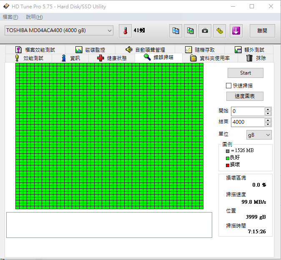Open the 隨機存取 tab
281x260 pixels.
point(200,50)
